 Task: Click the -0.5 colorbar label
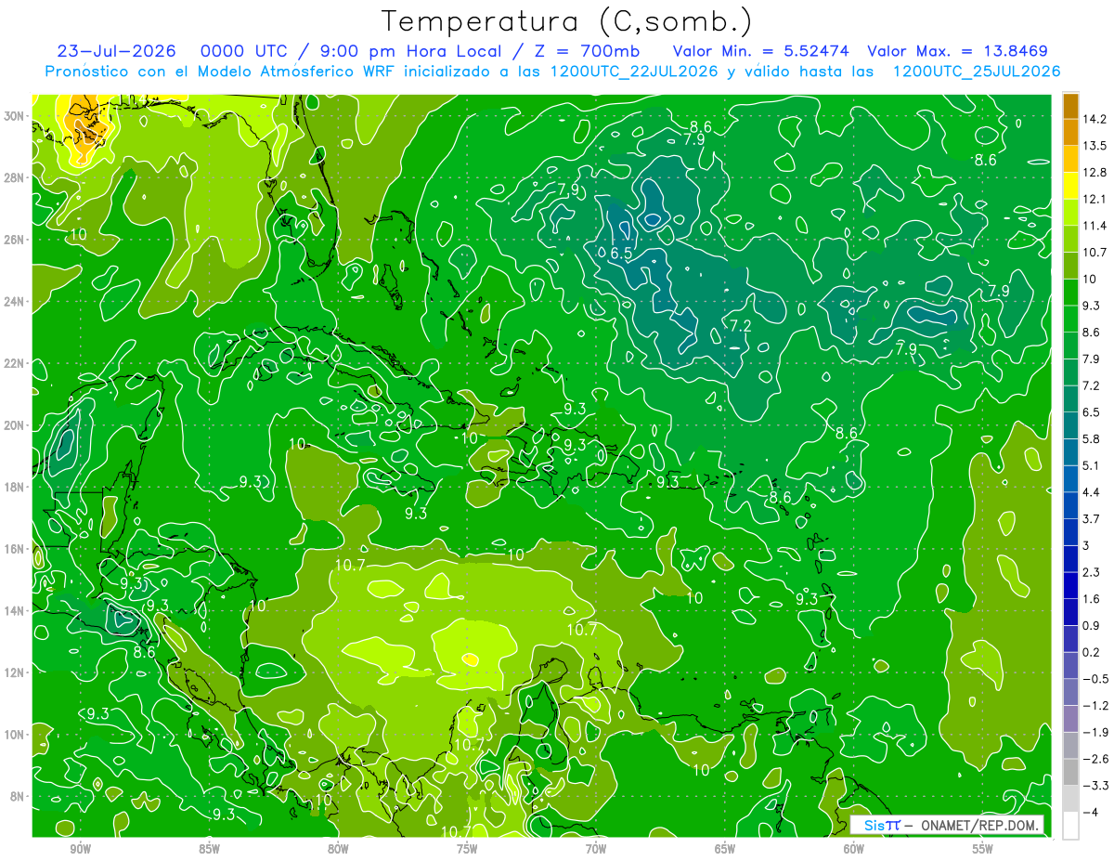(1095, 679)
